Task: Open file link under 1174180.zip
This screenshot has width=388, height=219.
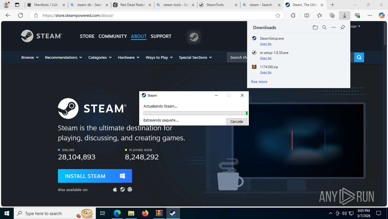Action: click(x=266, y=72)
